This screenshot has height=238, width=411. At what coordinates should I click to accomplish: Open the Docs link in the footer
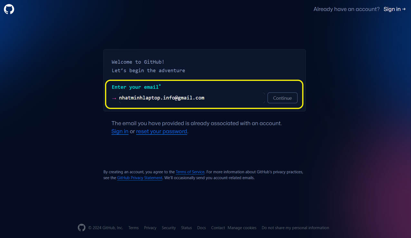coord(201,228)
